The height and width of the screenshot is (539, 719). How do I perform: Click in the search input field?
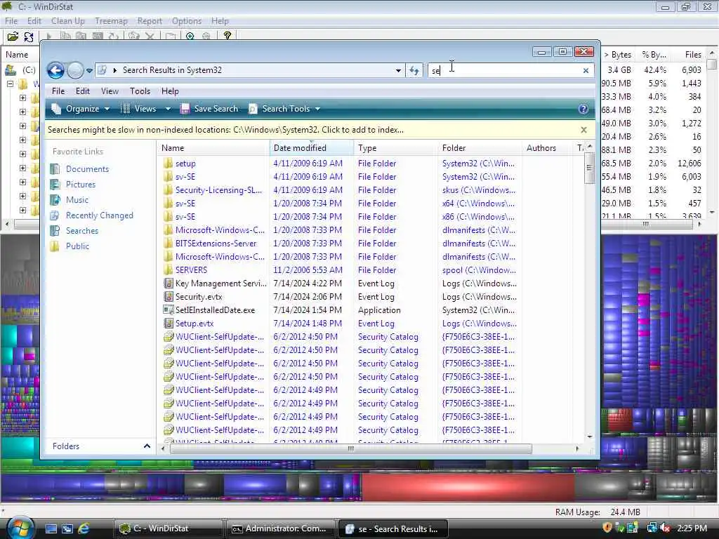coord(504,71)
